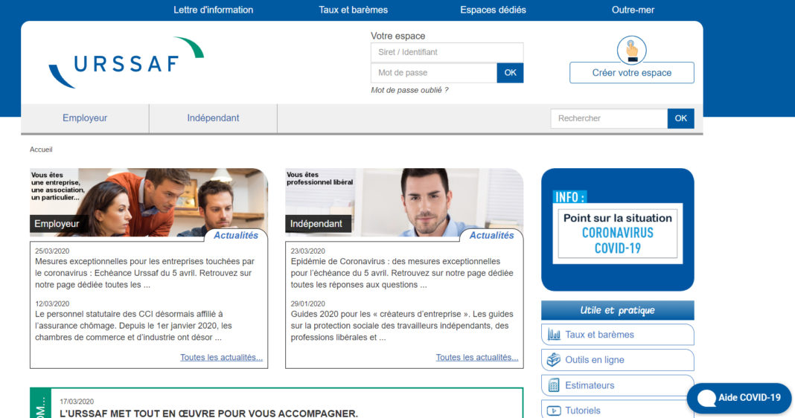Screen dimensions: 795x418
Task: Open Taux et barèmes in top menu
Action: click(354, 10)
